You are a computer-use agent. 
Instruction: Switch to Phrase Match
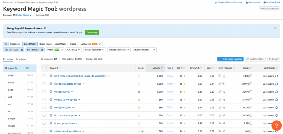45,44
